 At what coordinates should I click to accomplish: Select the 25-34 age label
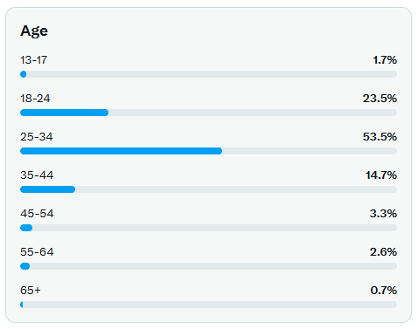point(37,137)
